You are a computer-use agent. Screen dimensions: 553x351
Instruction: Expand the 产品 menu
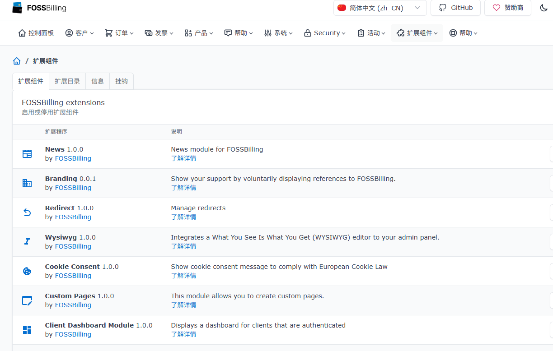pos(199,33)
